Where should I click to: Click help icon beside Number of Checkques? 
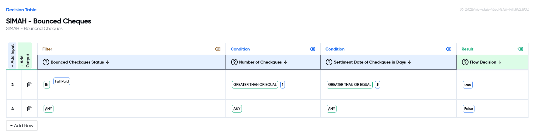[234, 62]
